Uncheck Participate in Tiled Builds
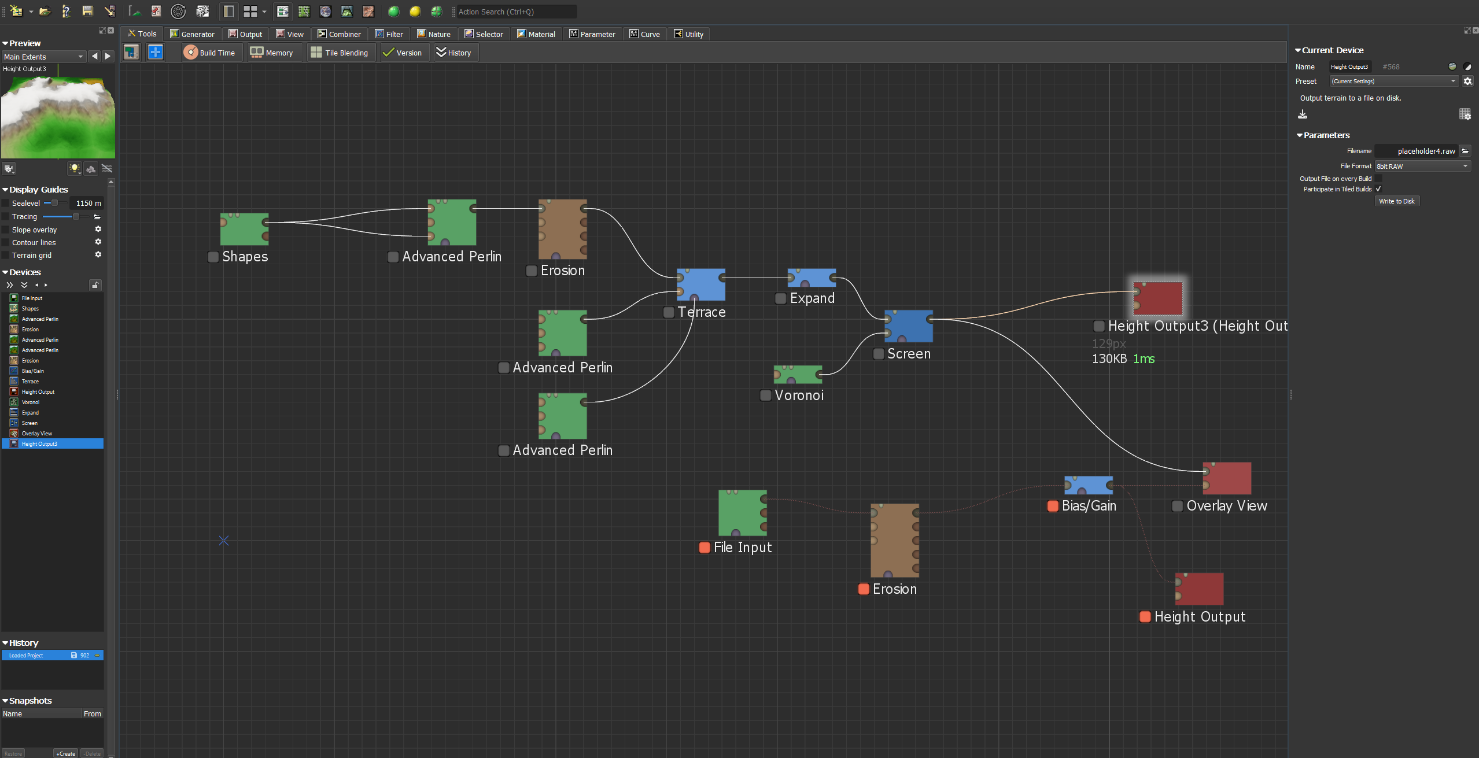 1378,189
